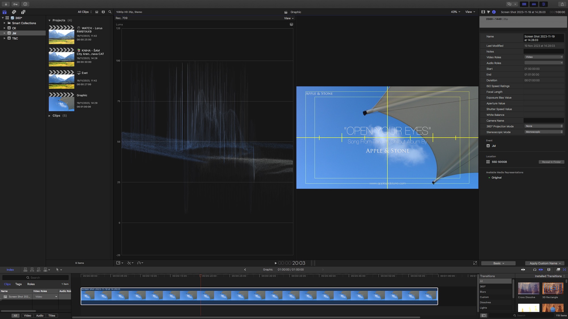Toggle video skimming in the timeline
568x319 pixels.
[x=523, y=270]
